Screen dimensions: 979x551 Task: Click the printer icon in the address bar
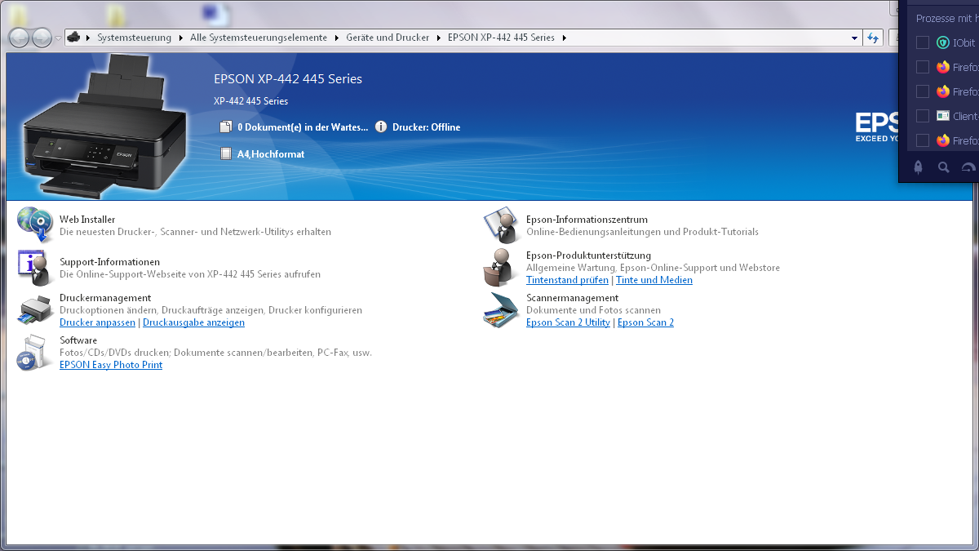pos(73,38)
